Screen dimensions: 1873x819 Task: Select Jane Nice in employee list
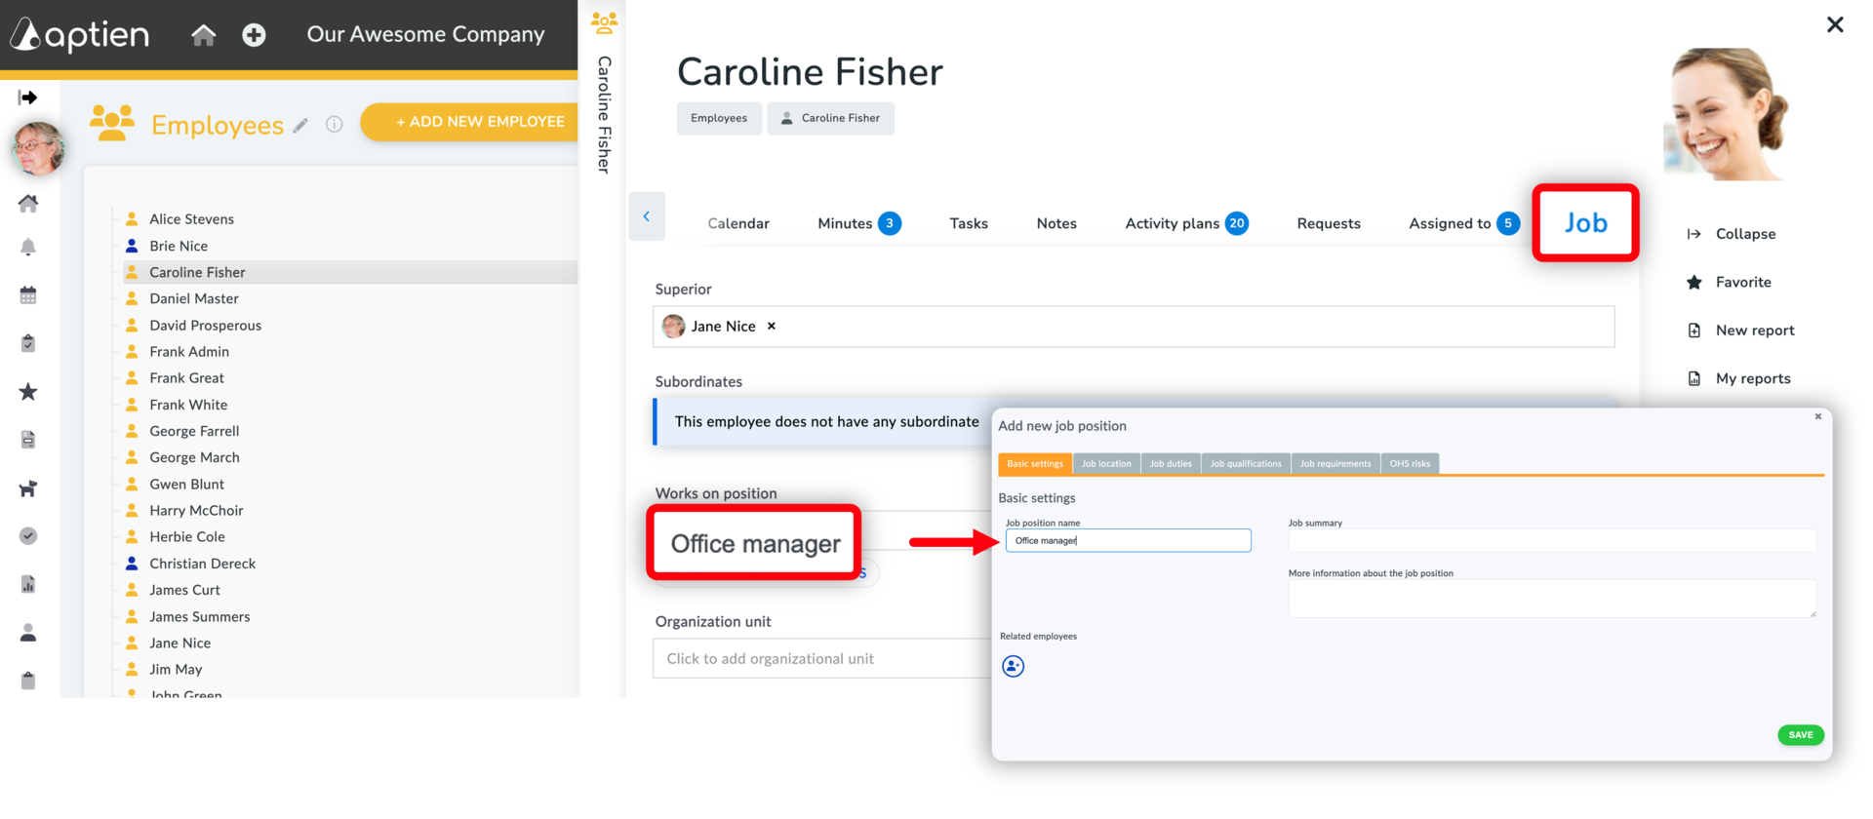[x=179, y=643]
